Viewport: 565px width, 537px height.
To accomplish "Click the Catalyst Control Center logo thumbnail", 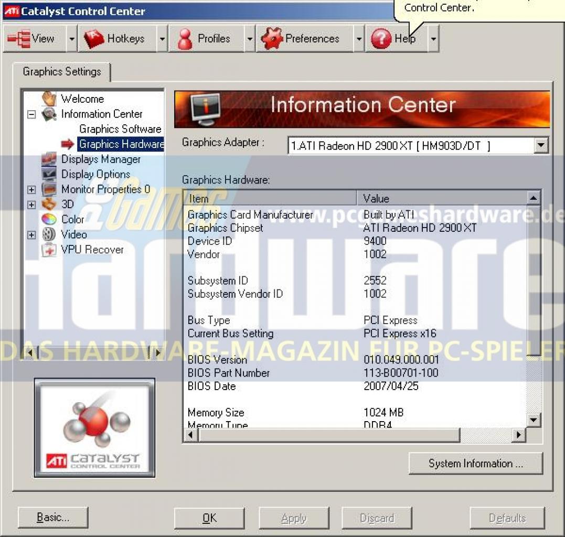I will tap(95, 428).
